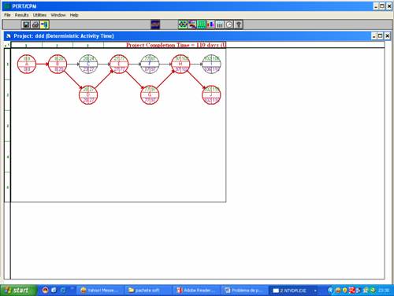Click the save diskette toolbar icon
Viewport: 394px width, 296px height.
[x=26, y=24]
